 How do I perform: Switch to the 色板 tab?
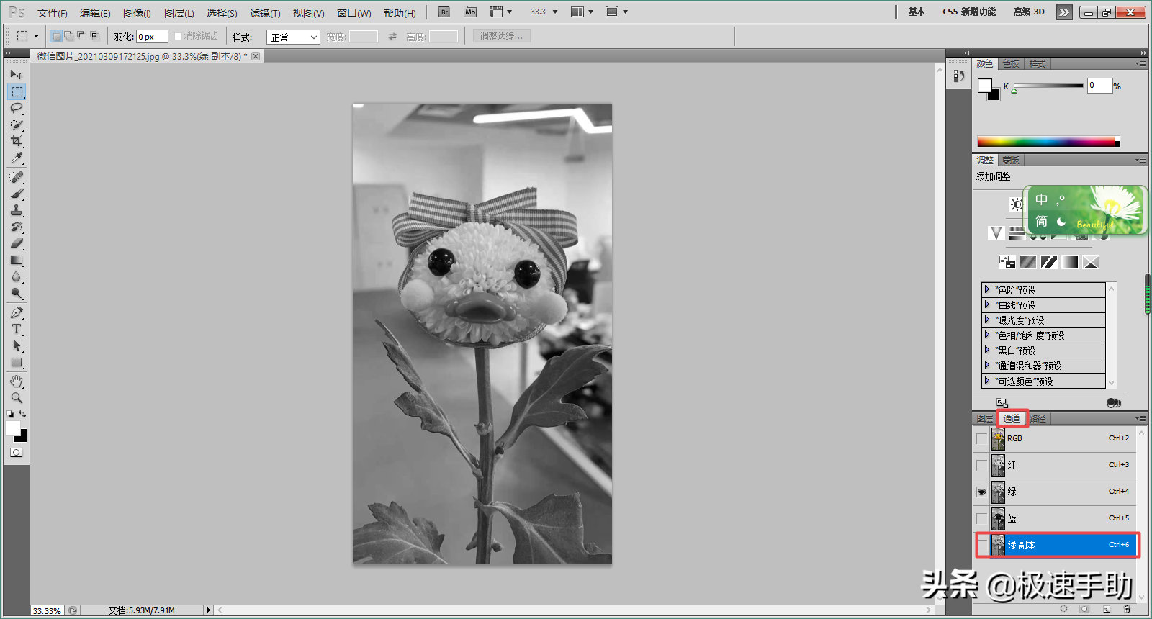pos(1011,64)
